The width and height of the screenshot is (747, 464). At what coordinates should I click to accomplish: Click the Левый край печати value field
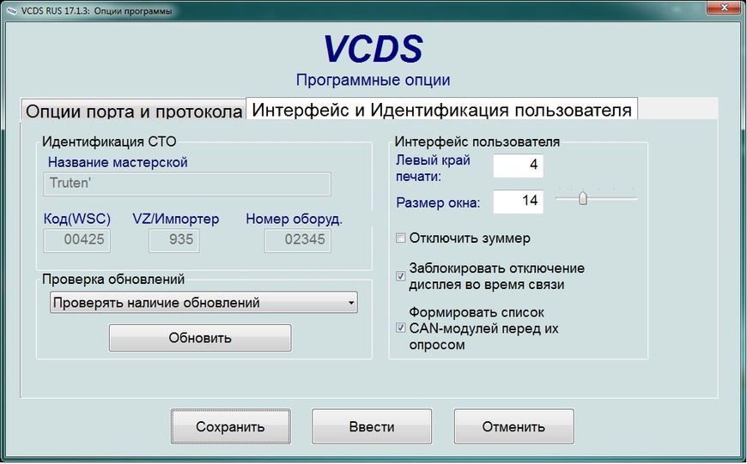point(519,166)
